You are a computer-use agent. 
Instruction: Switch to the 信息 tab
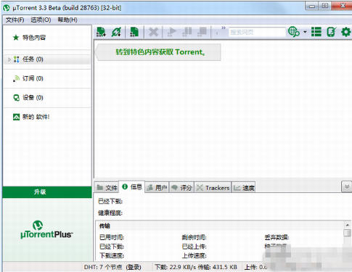(132, 186)
